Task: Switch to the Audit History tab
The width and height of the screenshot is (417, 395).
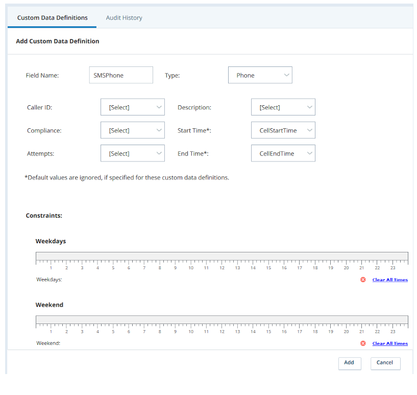Action: 124,18
